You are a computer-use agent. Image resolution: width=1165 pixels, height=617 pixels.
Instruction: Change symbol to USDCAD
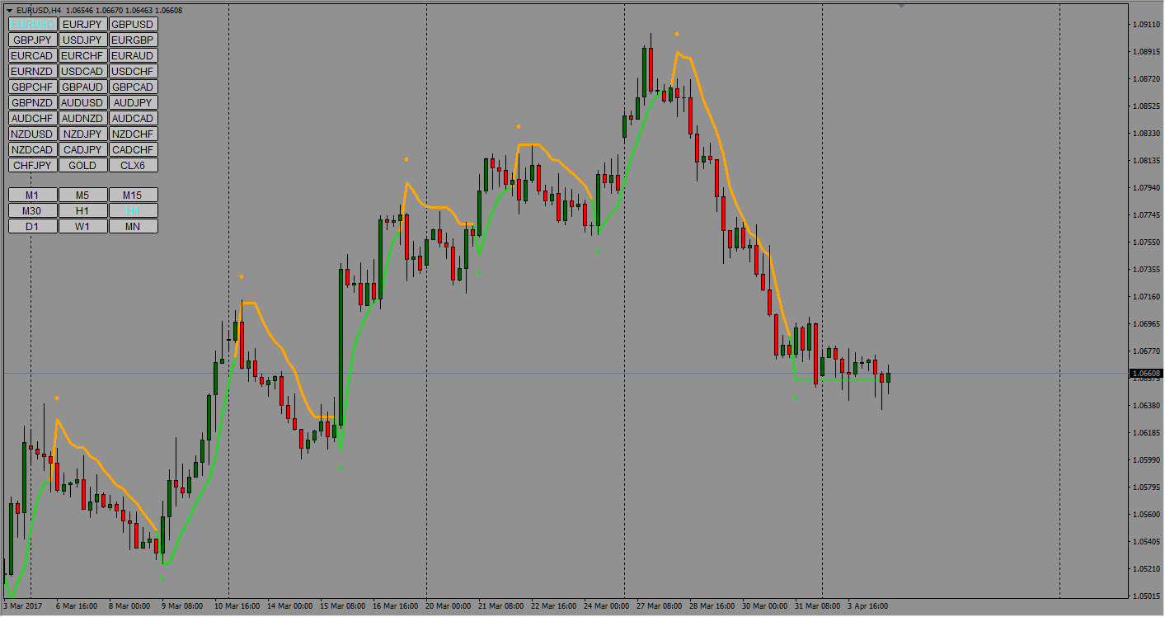[82, 71]
